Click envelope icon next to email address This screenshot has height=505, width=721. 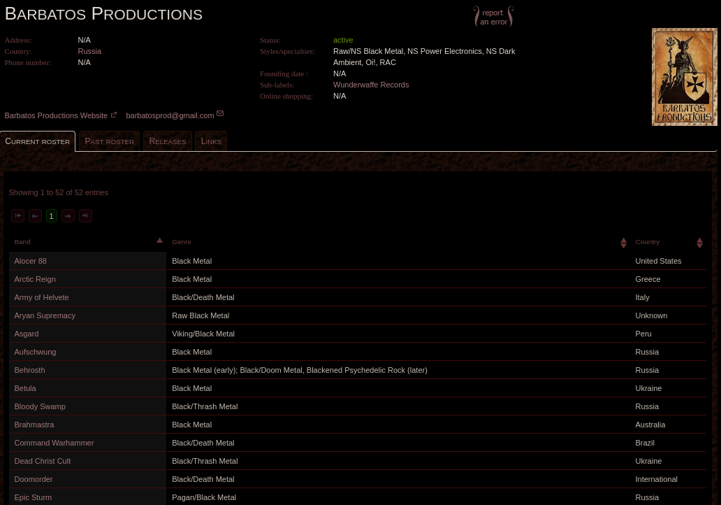(220, 114)
